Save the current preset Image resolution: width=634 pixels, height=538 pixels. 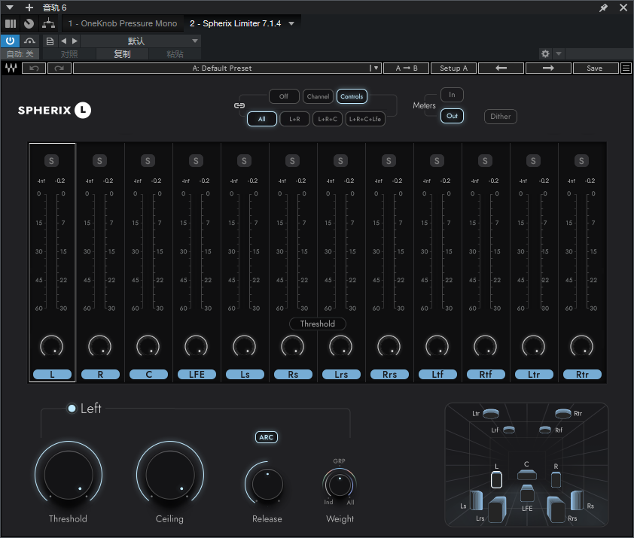[596, 68]
